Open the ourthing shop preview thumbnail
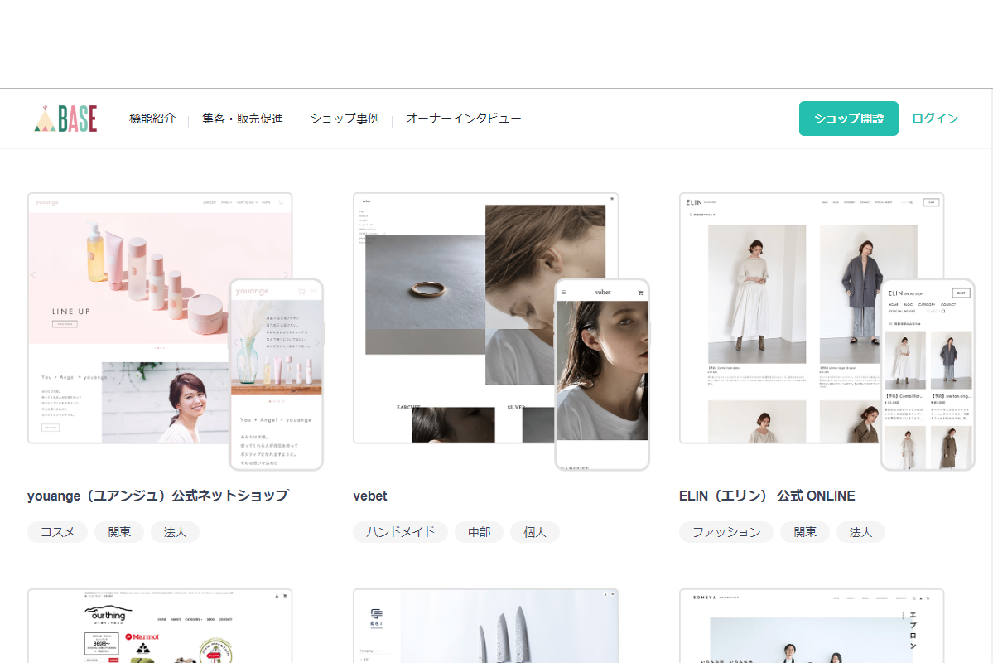Viewport: 993px width, 663px height. [160, 627]
